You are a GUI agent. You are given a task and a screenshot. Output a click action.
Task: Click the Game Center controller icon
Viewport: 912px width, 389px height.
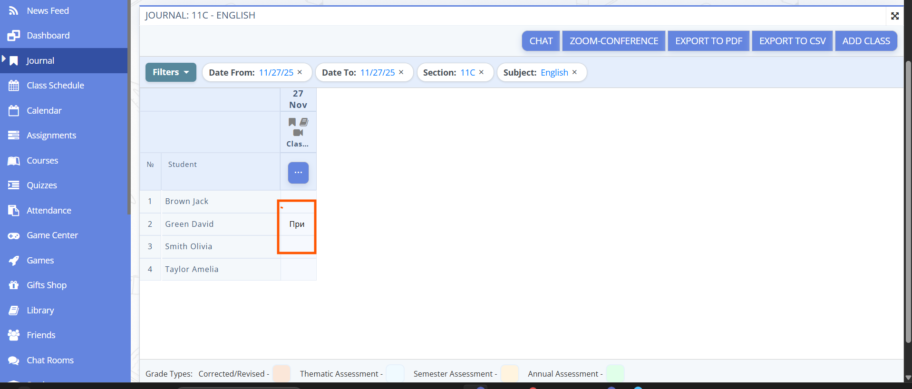[14, 235]
